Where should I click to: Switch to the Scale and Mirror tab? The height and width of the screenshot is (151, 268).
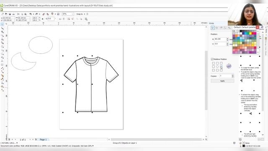pyautogui.click(x=221, y=28)
